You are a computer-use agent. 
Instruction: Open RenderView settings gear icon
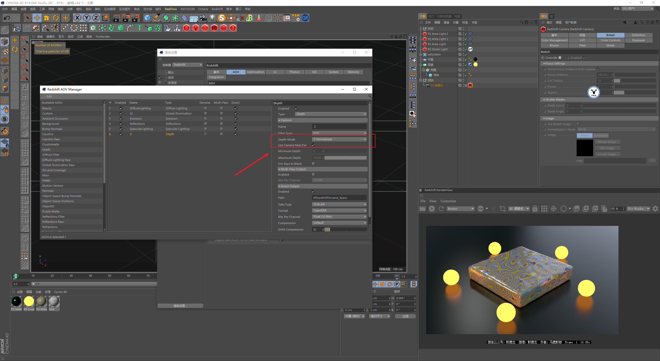[x=655, y=209]
